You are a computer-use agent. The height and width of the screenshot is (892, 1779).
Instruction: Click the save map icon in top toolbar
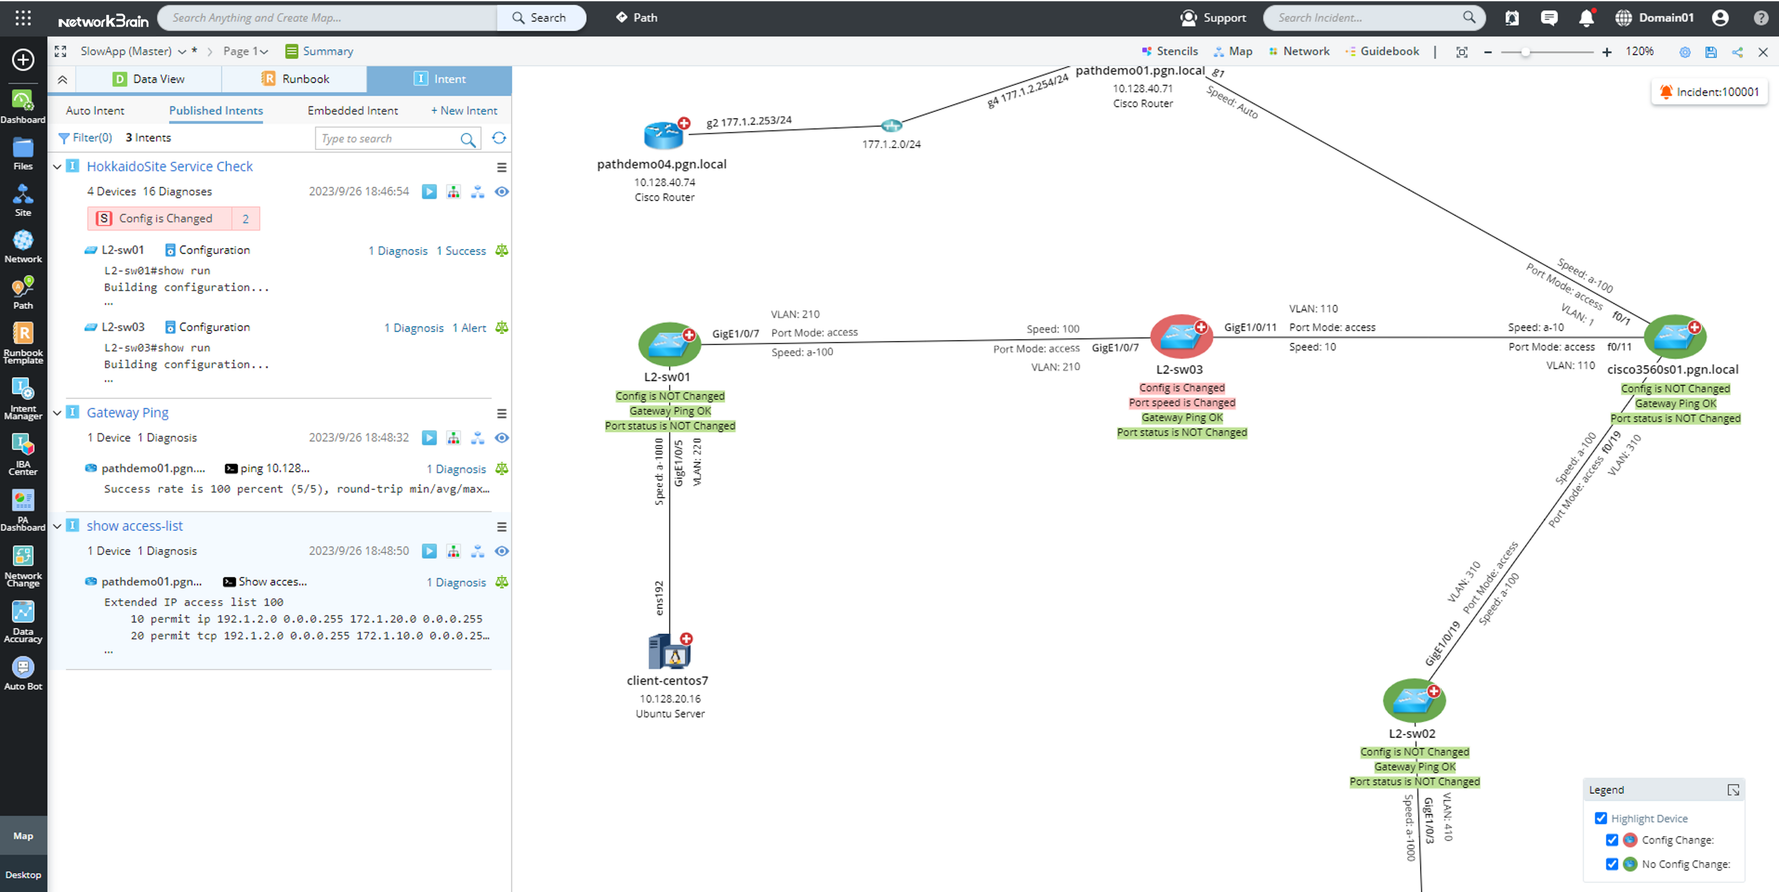tap(1711, 52)
